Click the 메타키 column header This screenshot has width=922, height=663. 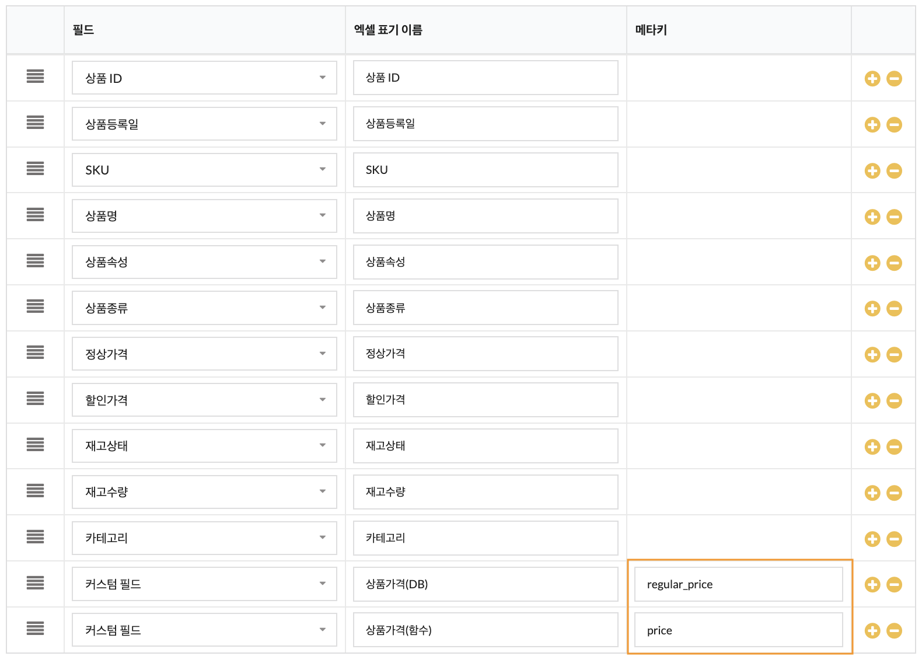(651, 30)
